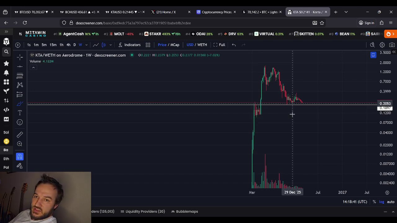Open Gainers and Losers arrows icon
The width and height of the screenshot is (397, 223).
coord(6,100)
